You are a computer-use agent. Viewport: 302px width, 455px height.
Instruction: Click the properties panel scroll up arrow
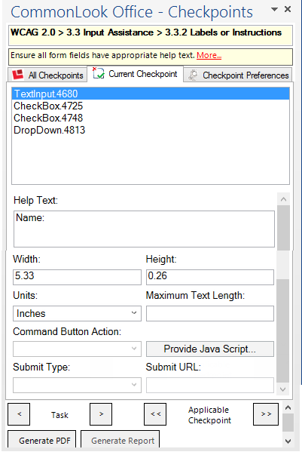(x=283, y=199)
